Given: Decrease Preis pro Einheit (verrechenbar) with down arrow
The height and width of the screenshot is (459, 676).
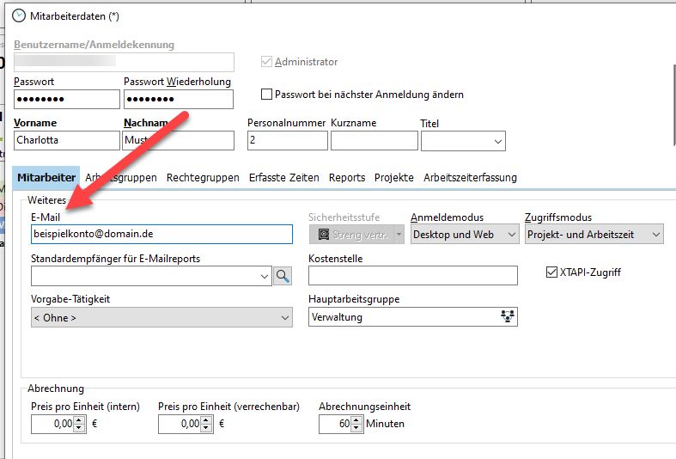Looking at the screenshot, I should (x=207, y=428).
